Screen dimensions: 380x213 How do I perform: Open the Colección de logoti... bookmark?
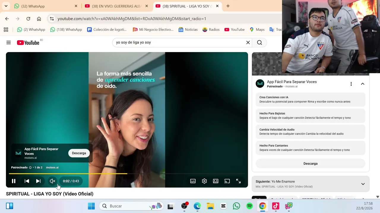pos(107,30)
